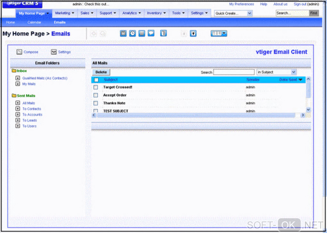Open the Settings top menu
Image resolution: width=327 pixels, height=233 pixels.
click(x=199, y=13)
